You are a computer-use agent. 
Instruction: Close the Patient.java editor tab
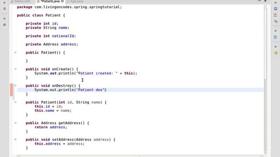[62, 1]
